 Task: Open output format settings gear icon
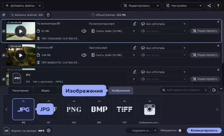click(x=49, y=130)
